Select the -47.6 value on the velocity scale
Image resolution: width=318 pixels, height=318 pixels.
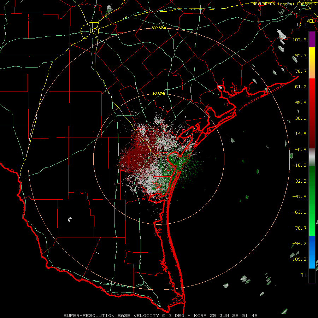[299, 197]
